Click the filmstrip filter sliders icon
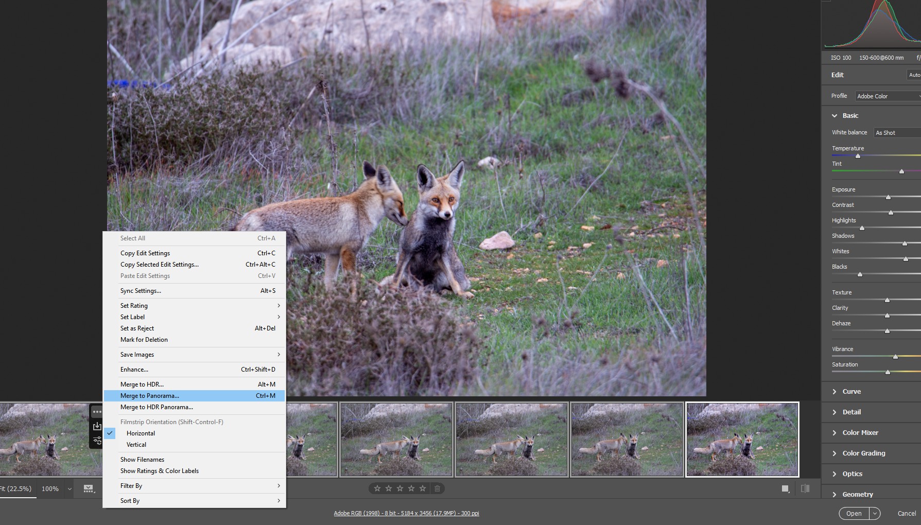The height and width of the screenshot is (525, 921). [x=97, y=440]
